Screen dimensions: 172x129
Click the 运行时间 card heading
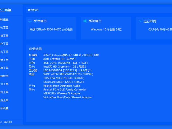(150, 21)
